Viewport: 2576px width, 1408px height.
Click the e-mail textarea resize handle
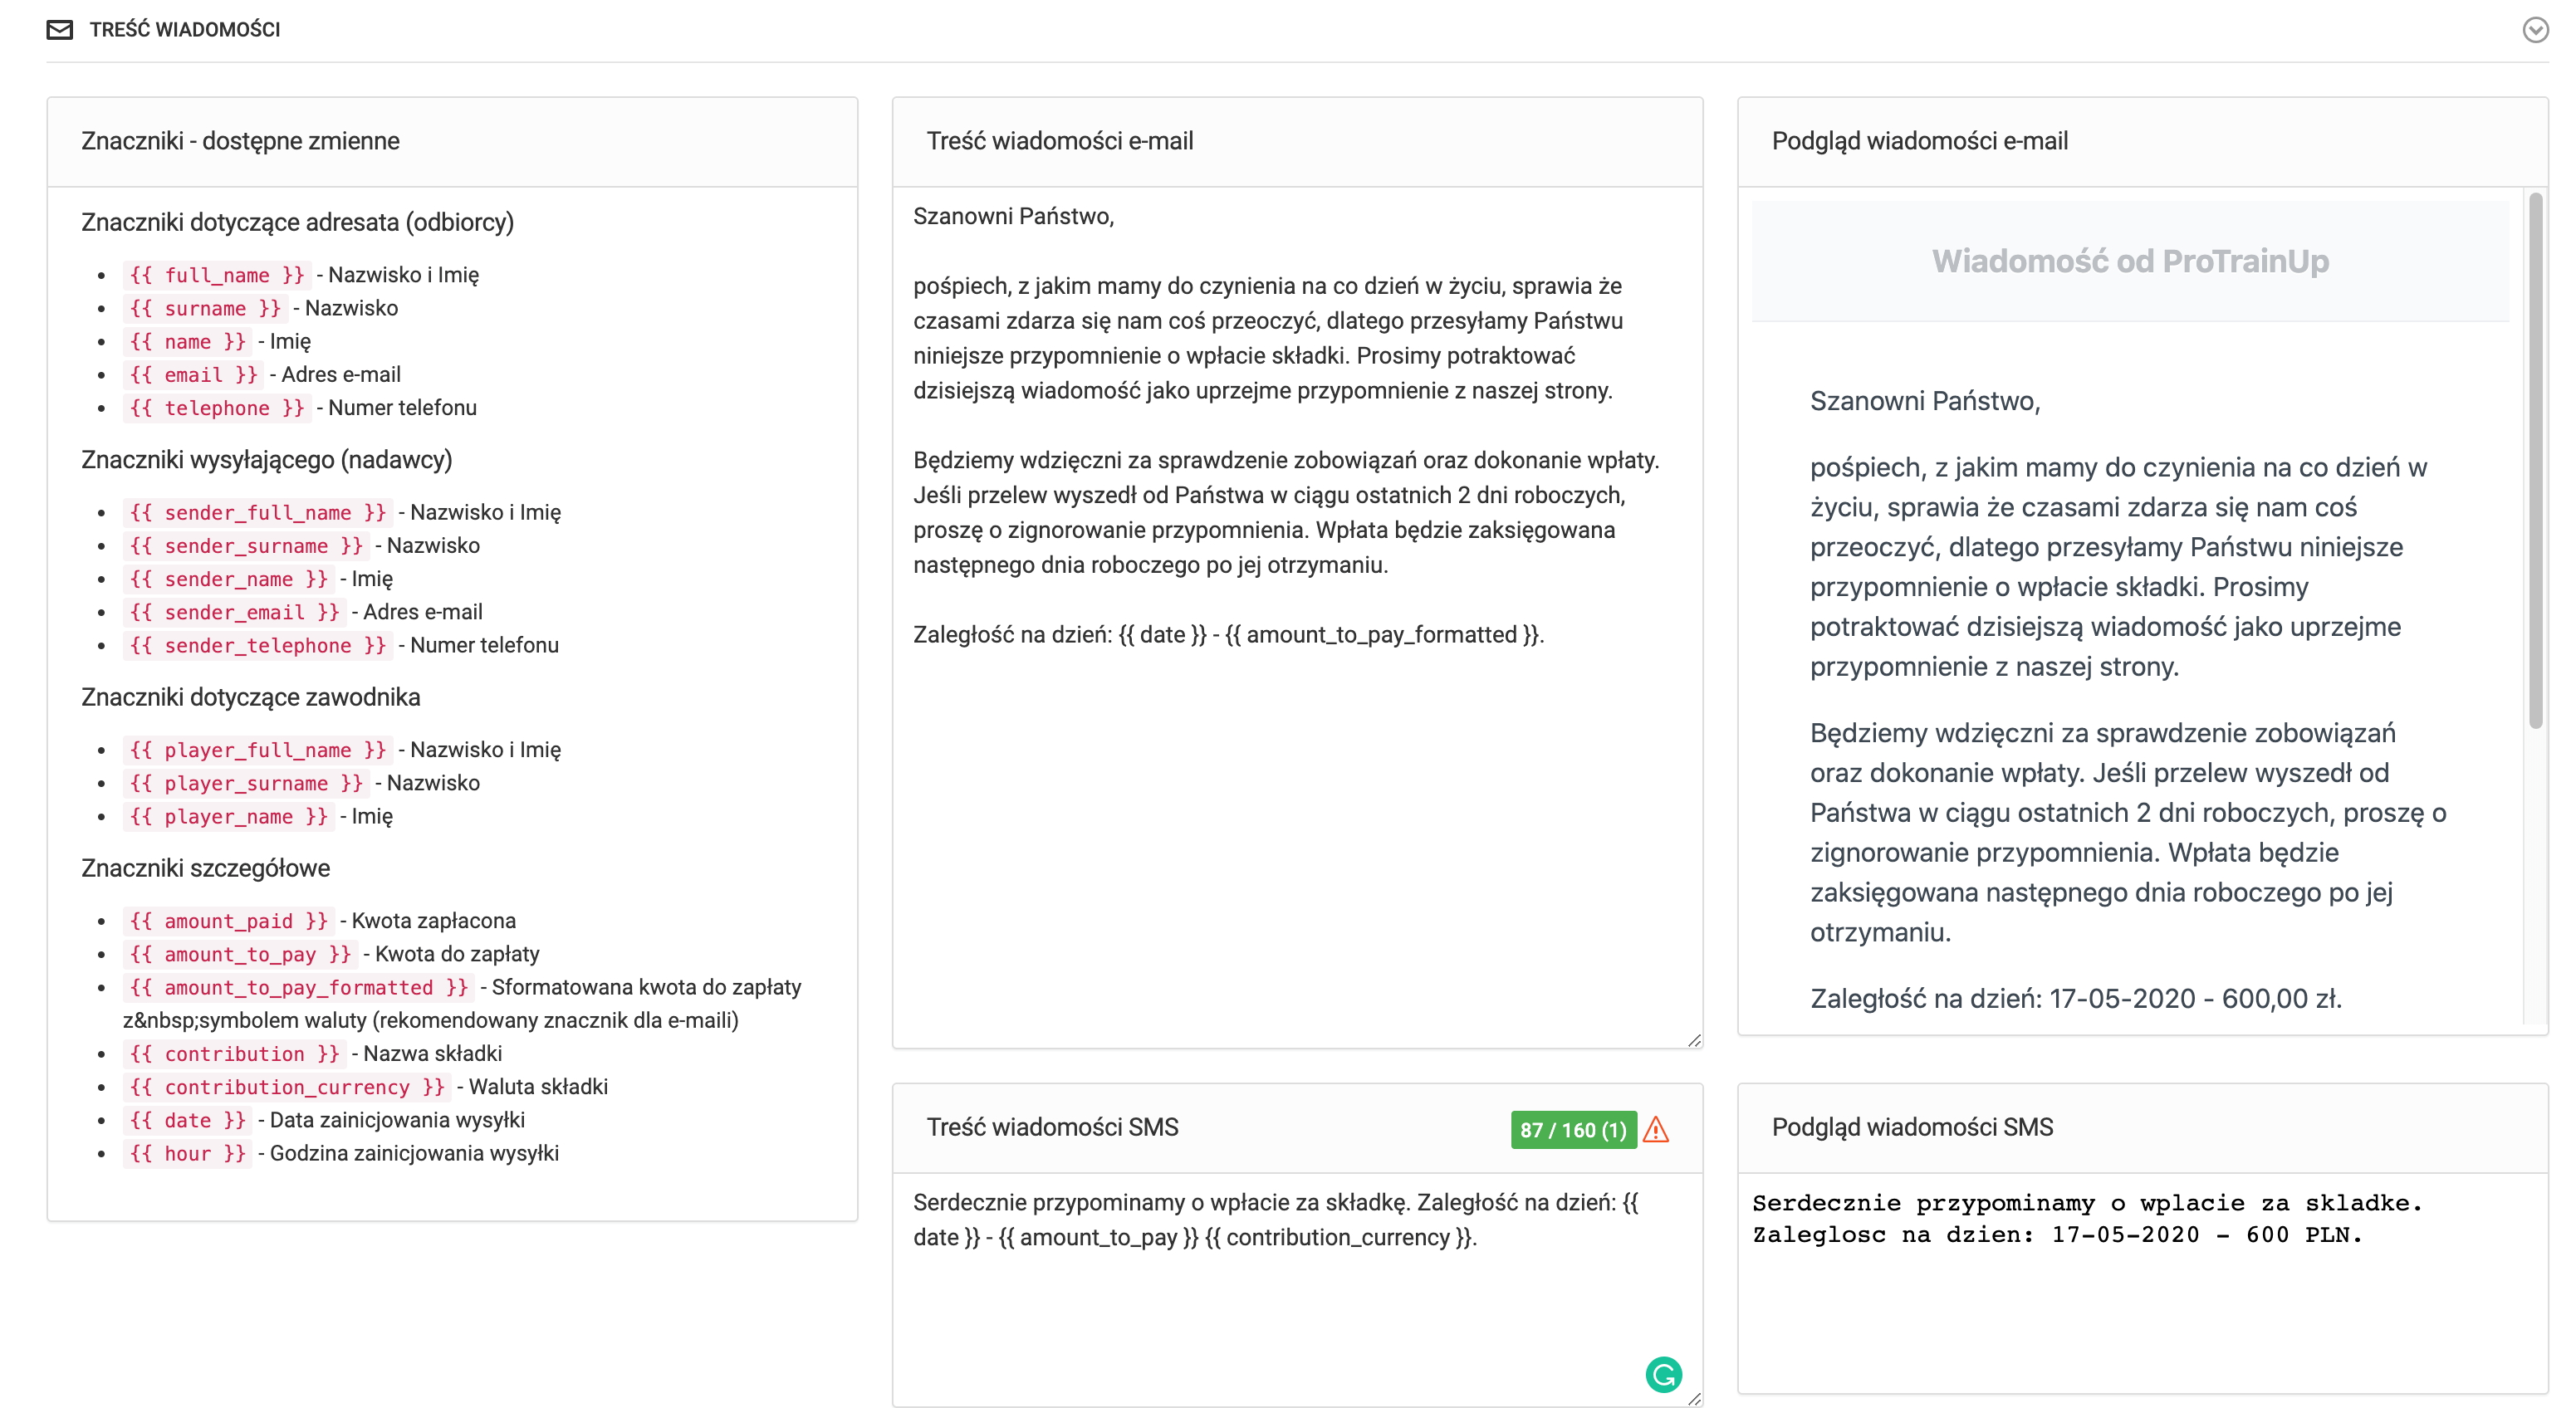point(1694,1041)
